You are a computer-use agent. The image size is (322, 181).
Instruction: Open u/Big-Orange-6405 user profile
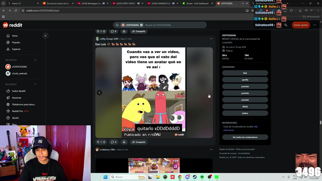(109, 39)
